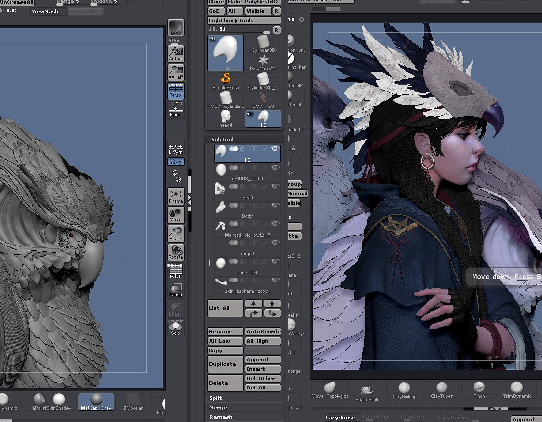The image size is (542, 422).
Task: Select the face-021 subtool row
Action: coord(247,266)
